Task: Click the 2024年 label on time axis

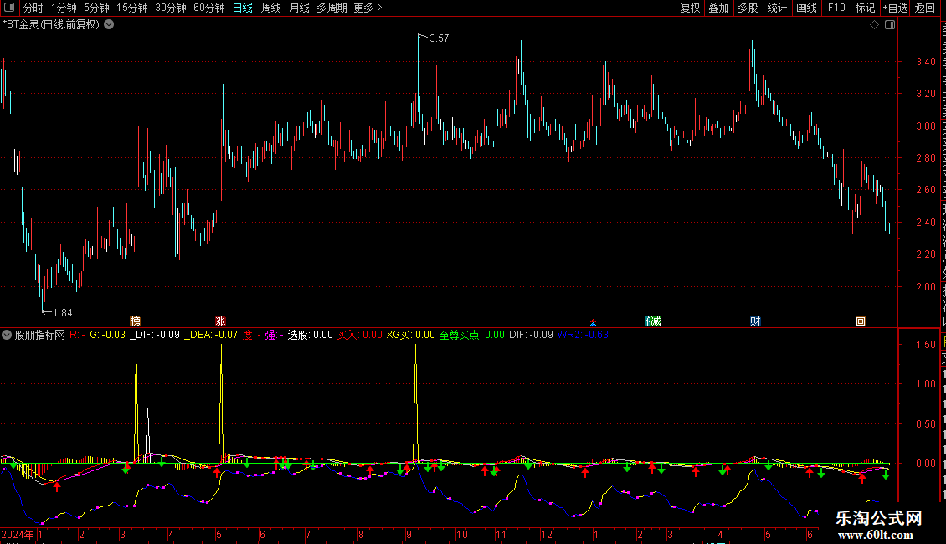Action: tap(18, 534)
